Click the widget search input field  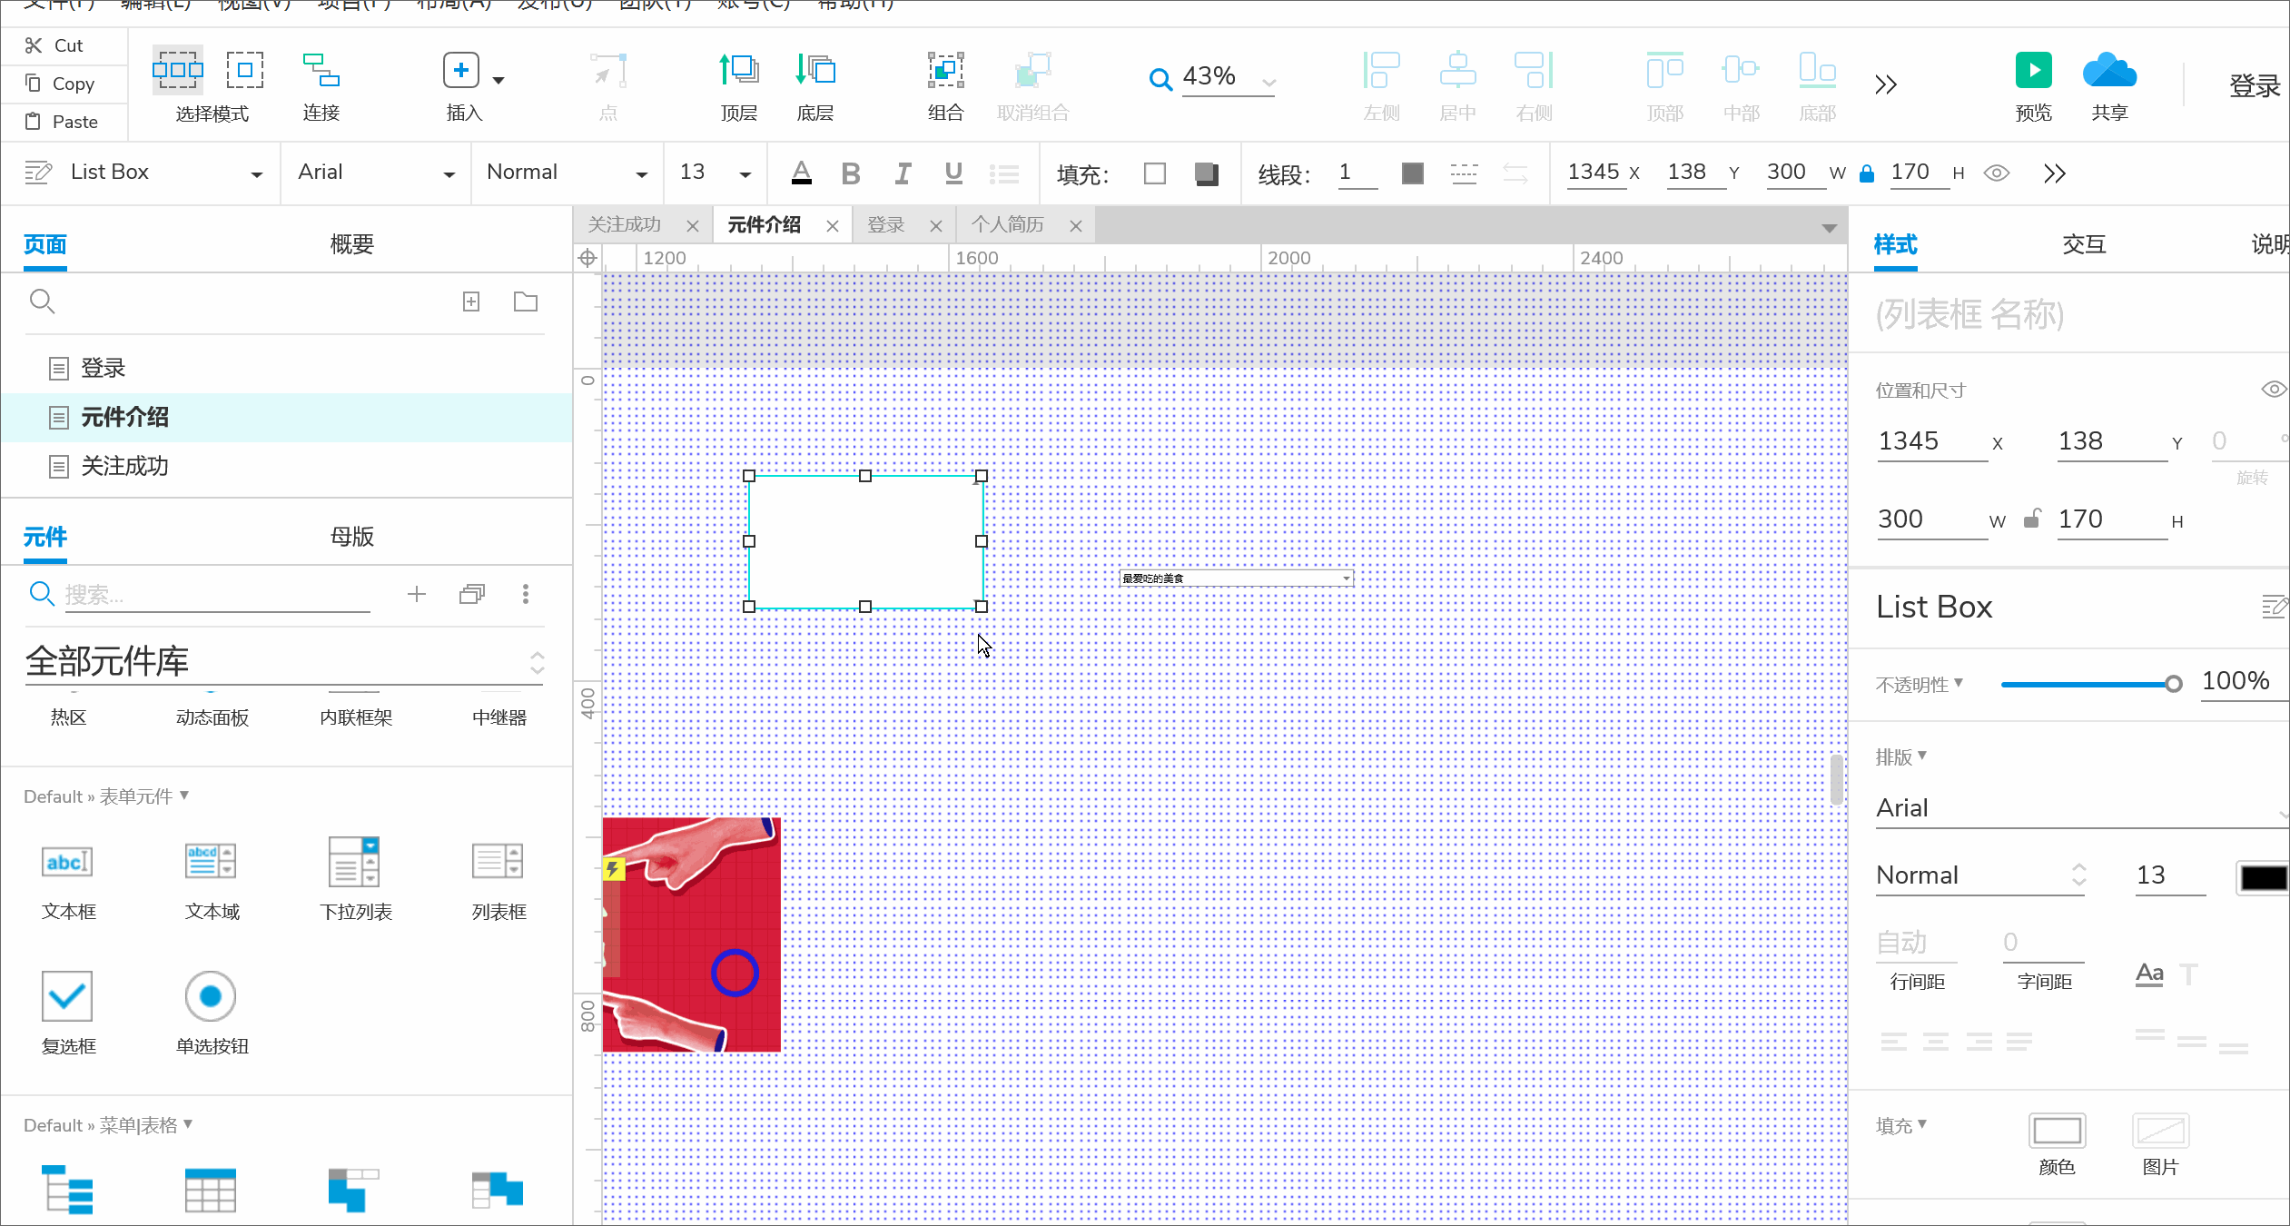point(216,595)
